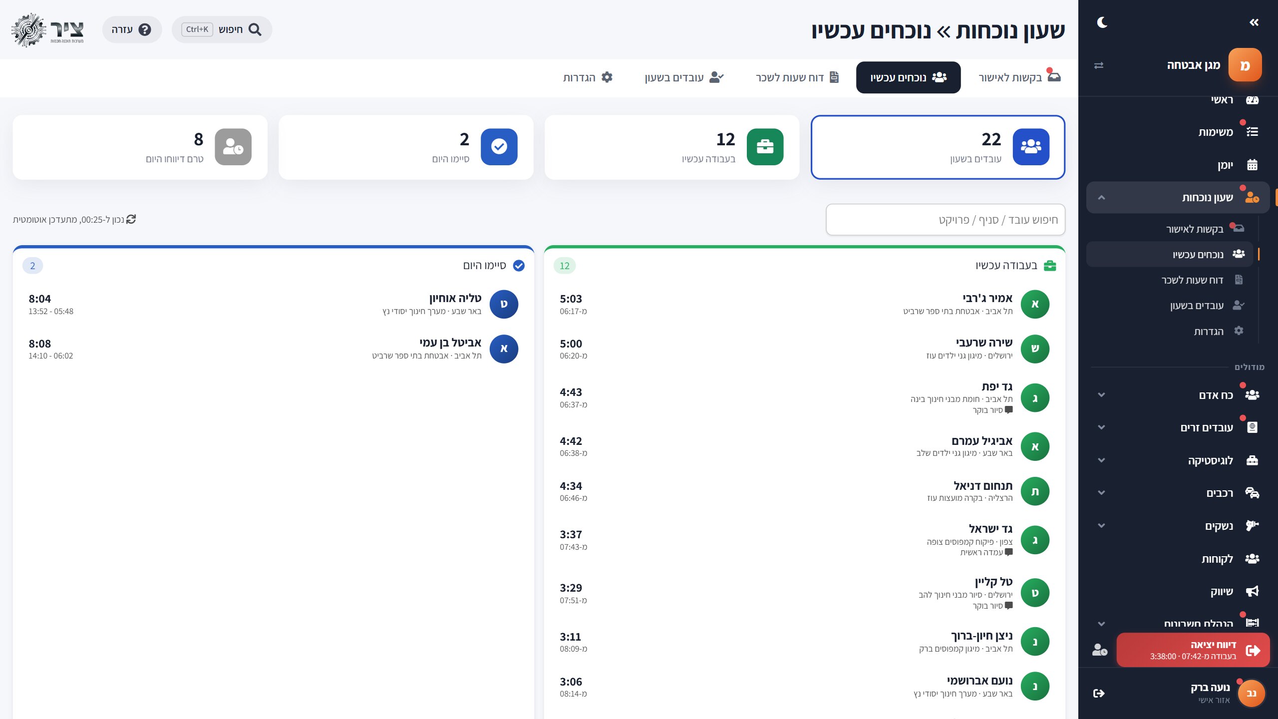This screenshot has height=719, width=1278.
Task: Select 2 סיימו היום stat card
Action: [406, 147]
